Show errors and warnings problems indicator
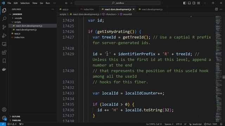The height and width of the screenshot is (126, 225). pos(12,124)
